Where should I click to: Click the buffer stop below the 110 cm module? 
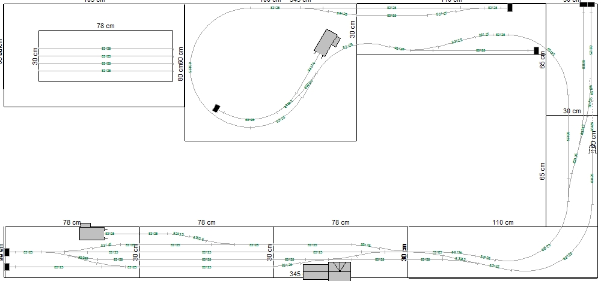(536, 51)
